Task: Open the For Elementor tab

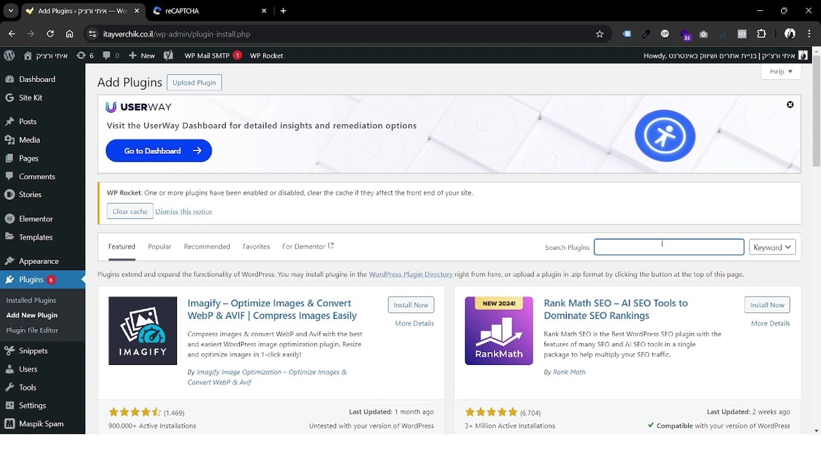Action: [308, 247]
